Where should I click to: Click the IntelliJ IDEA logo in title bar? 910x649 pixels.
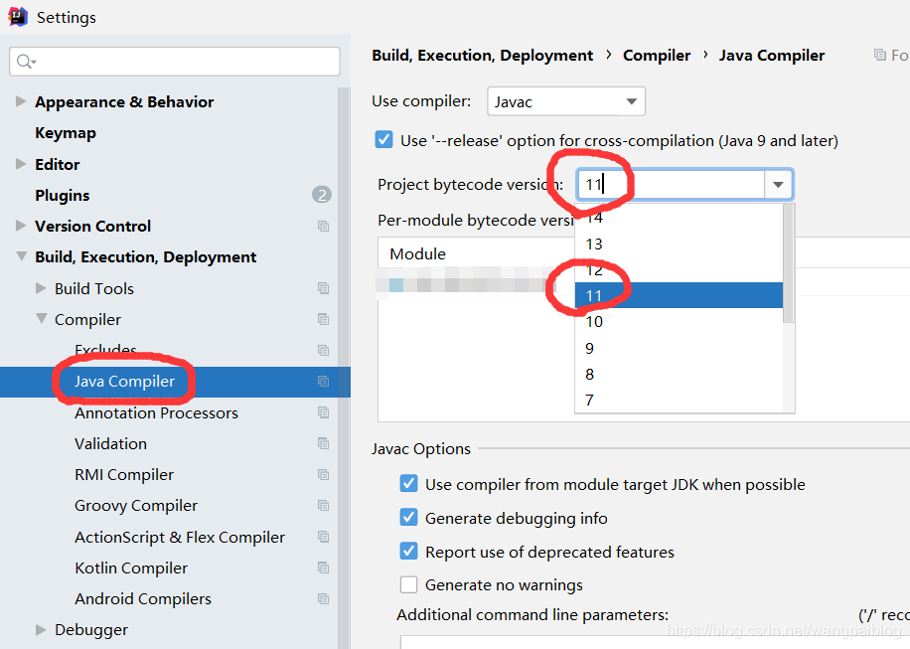pyautogui.click(x=18, y=17)
